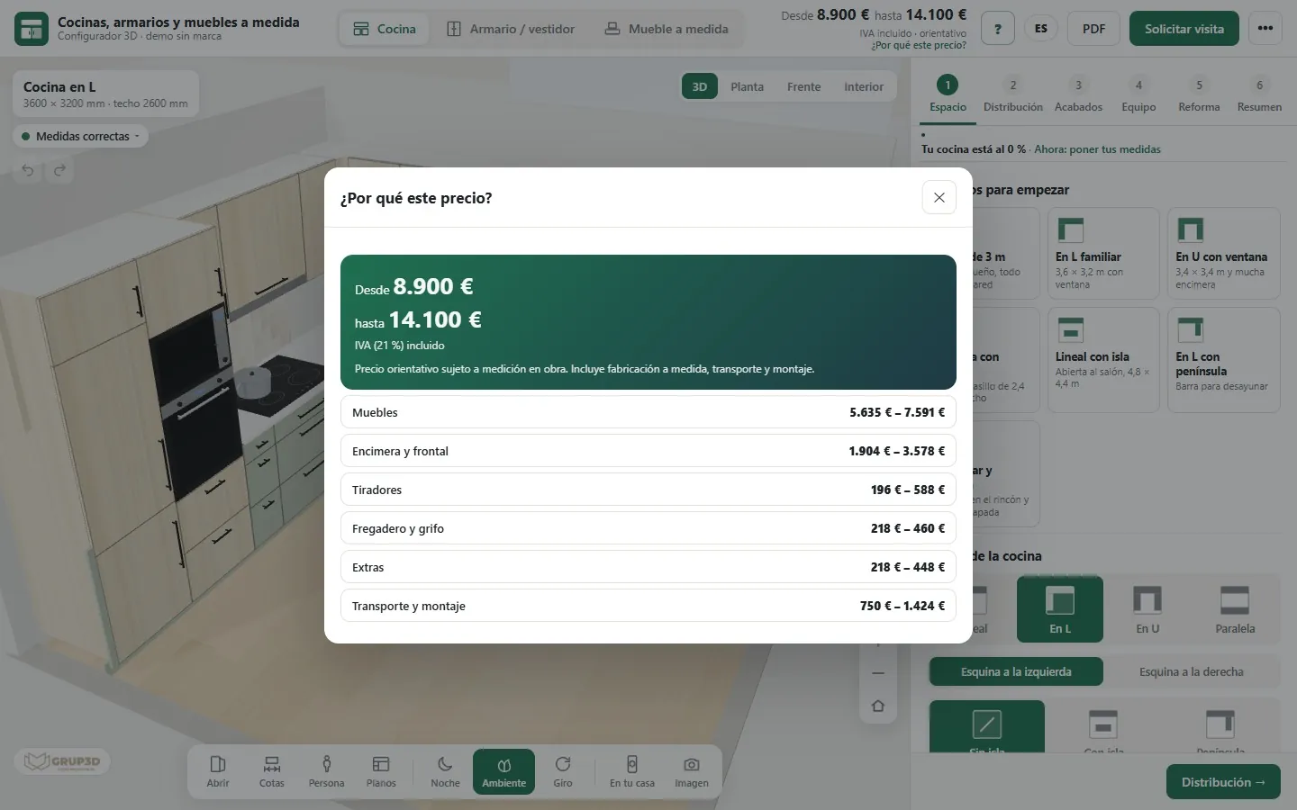Activate the 3D view tab
Viewport: 1297px width, 810px height.
pyautogui.click(x=700, y=86)
